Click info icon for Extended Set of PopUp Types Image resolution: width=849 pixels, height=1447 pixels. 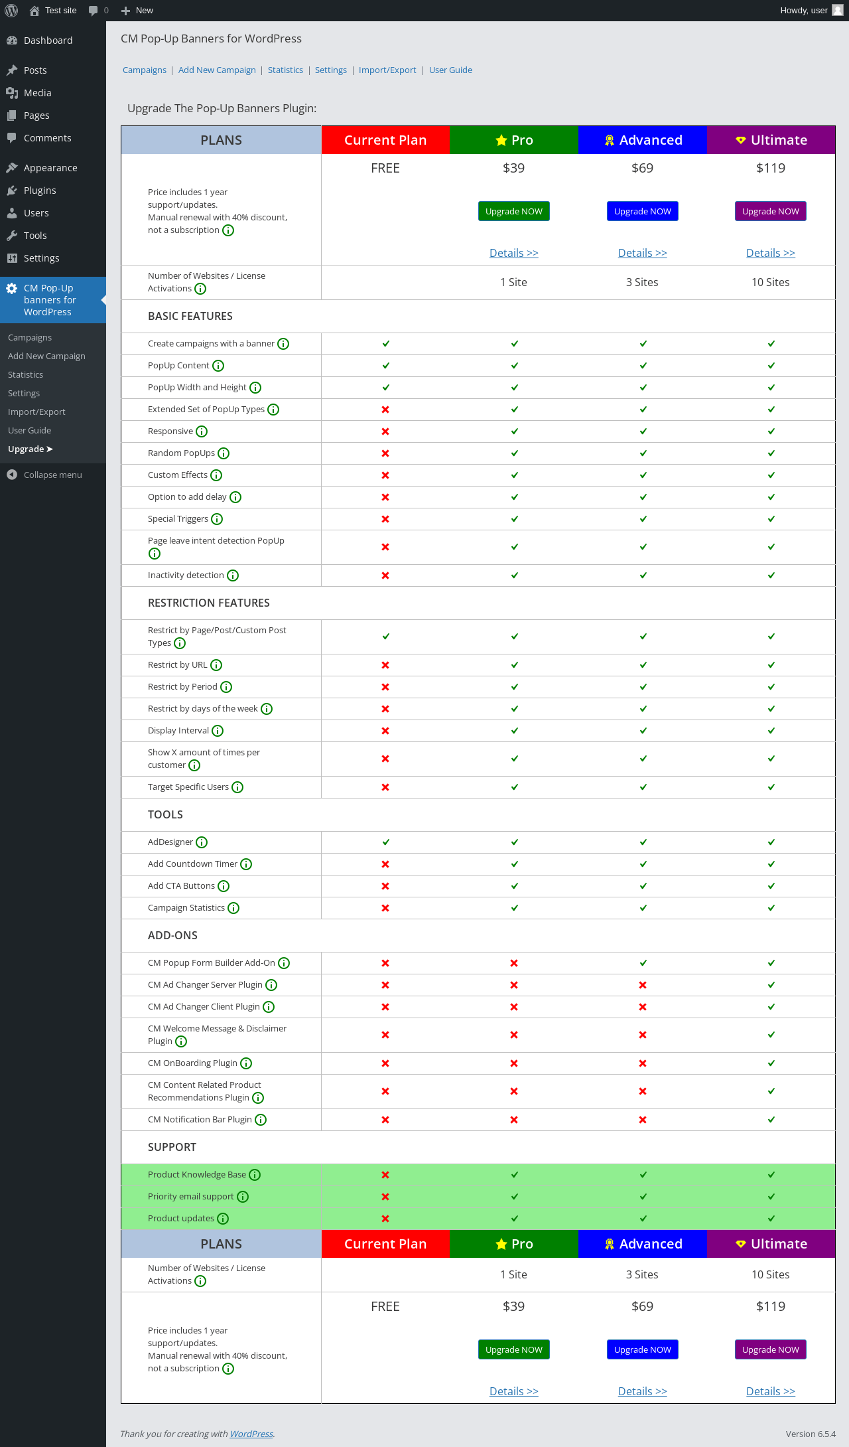coord(273,410)
